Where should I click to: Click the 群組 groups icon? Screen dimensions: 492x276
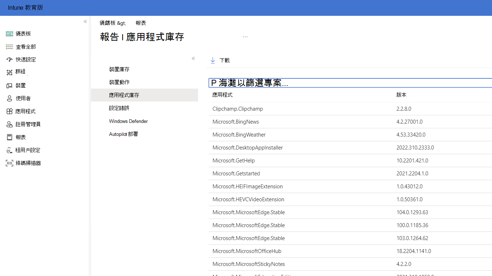pos(9,73)
